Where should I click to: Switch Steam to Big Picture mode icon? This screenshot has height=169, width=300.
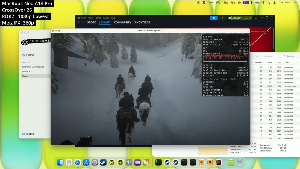click(256, 18)
